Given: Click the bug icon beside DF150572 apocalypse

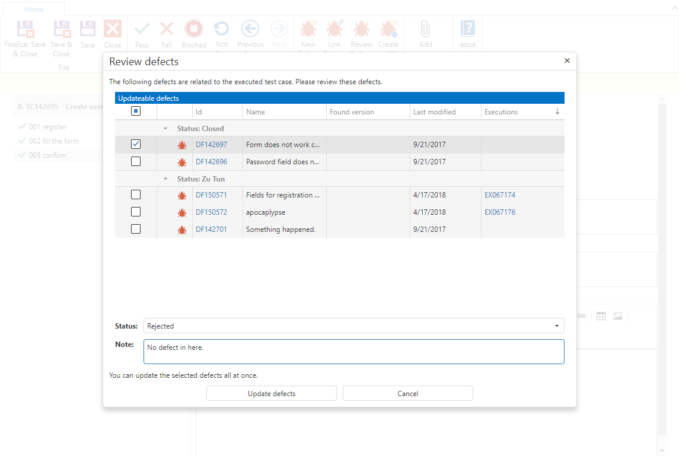Looking at the screenshot, I should click(x=182, y=212).
